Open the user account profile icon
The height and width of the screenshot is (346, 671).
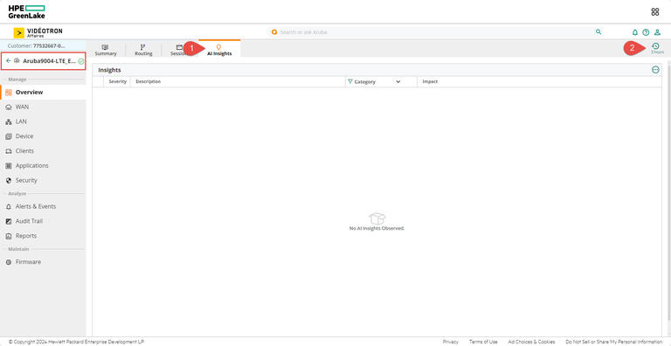point(657,32)
